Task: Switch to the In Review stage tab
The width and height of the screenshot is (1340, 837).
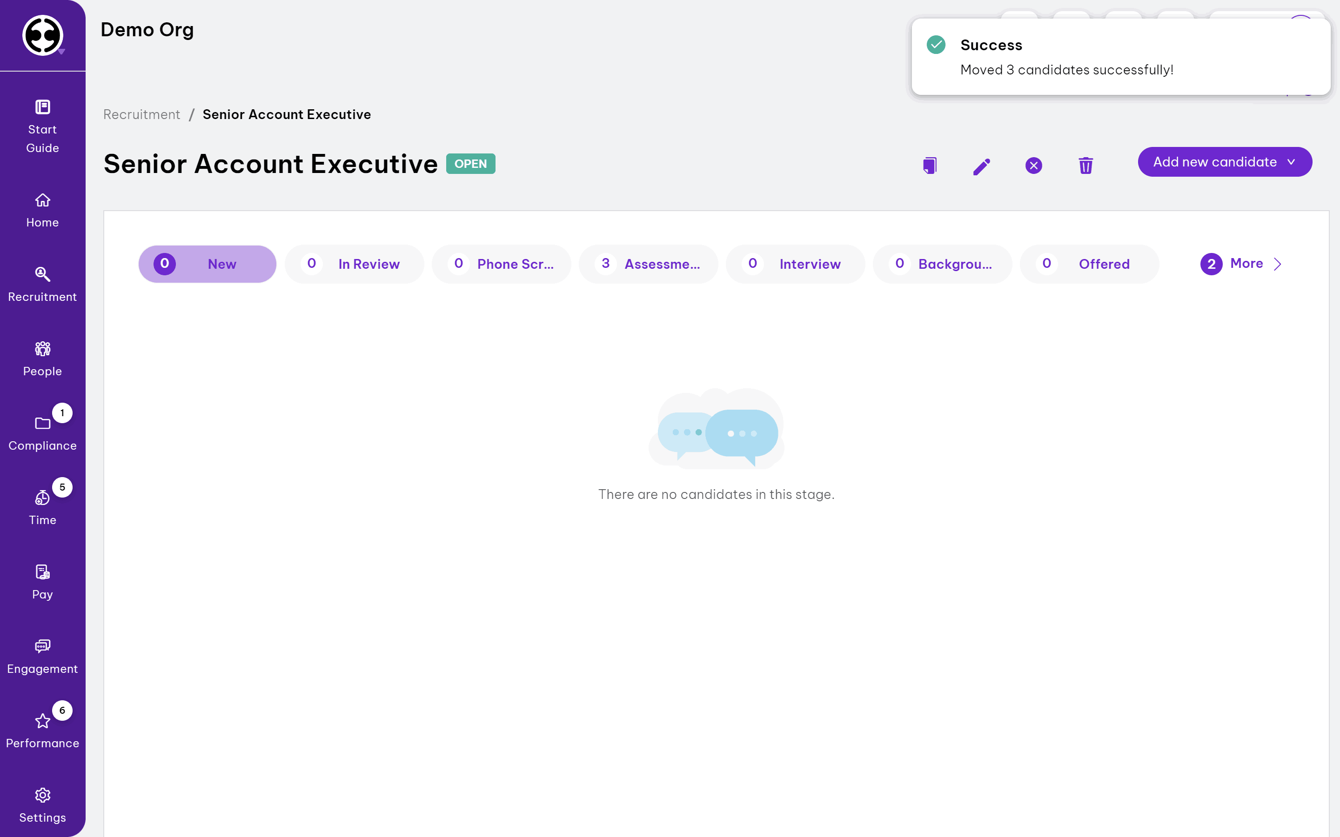Action: point(355,264)
